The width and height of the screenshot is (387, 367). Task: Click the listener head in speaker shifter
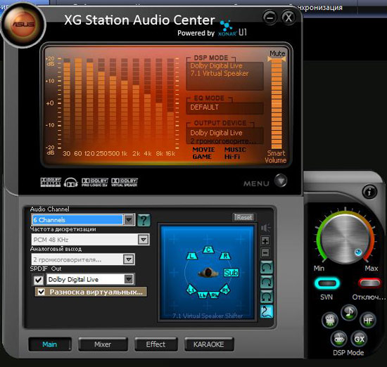click(x=208, y=273)
